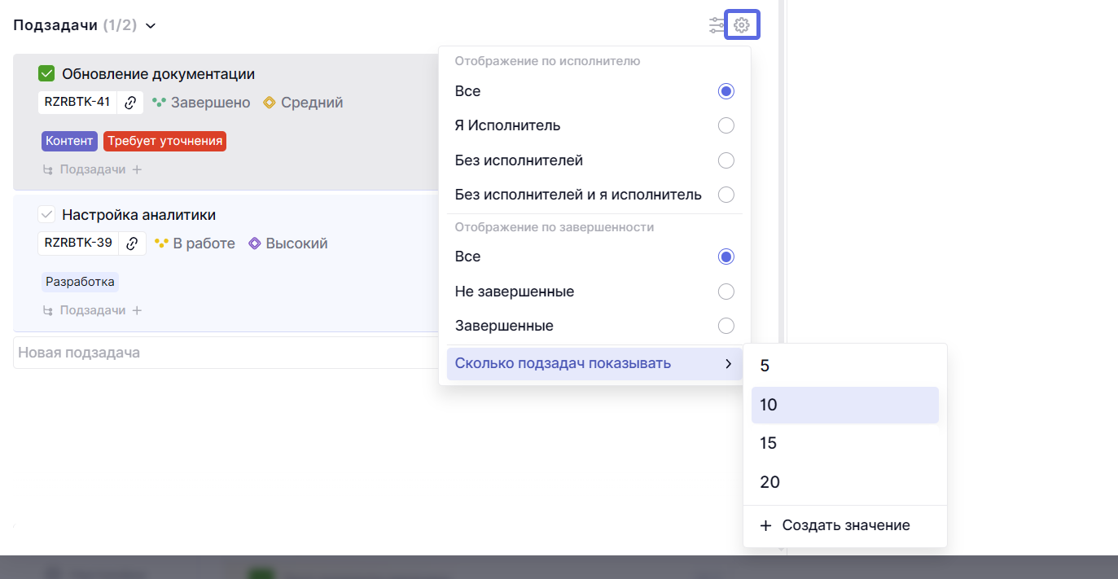1118x579 pixels.
Task: Copy link icon next to RZRBTK-39
Action: 132,243
